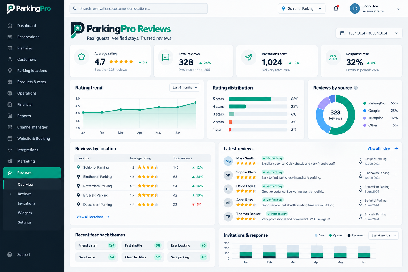Image resolution: width=408 pixels, height=272 pixels.
Task: Open more options for Thomas Becker review
Action: 396,217
